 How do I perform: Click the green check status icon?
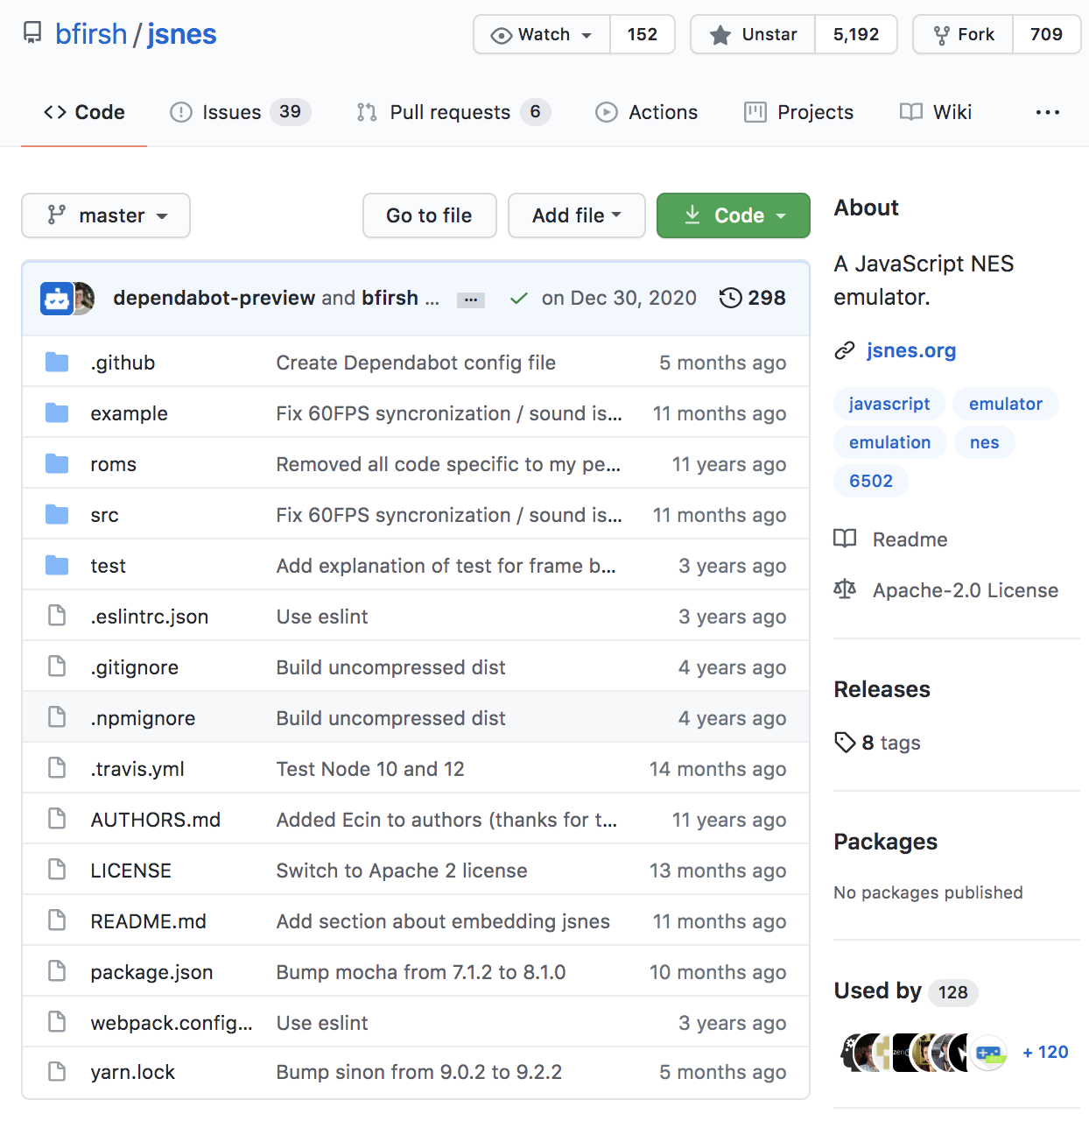click(519, 299)
